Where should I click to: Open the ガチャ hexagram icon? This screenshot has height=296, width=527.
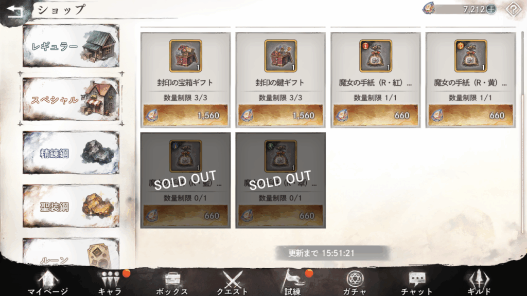355,283
